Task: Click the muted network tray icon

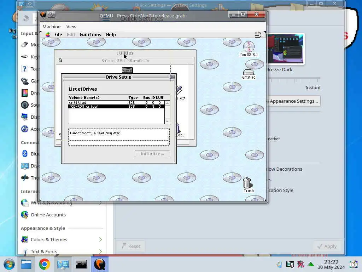Action: 300,264
